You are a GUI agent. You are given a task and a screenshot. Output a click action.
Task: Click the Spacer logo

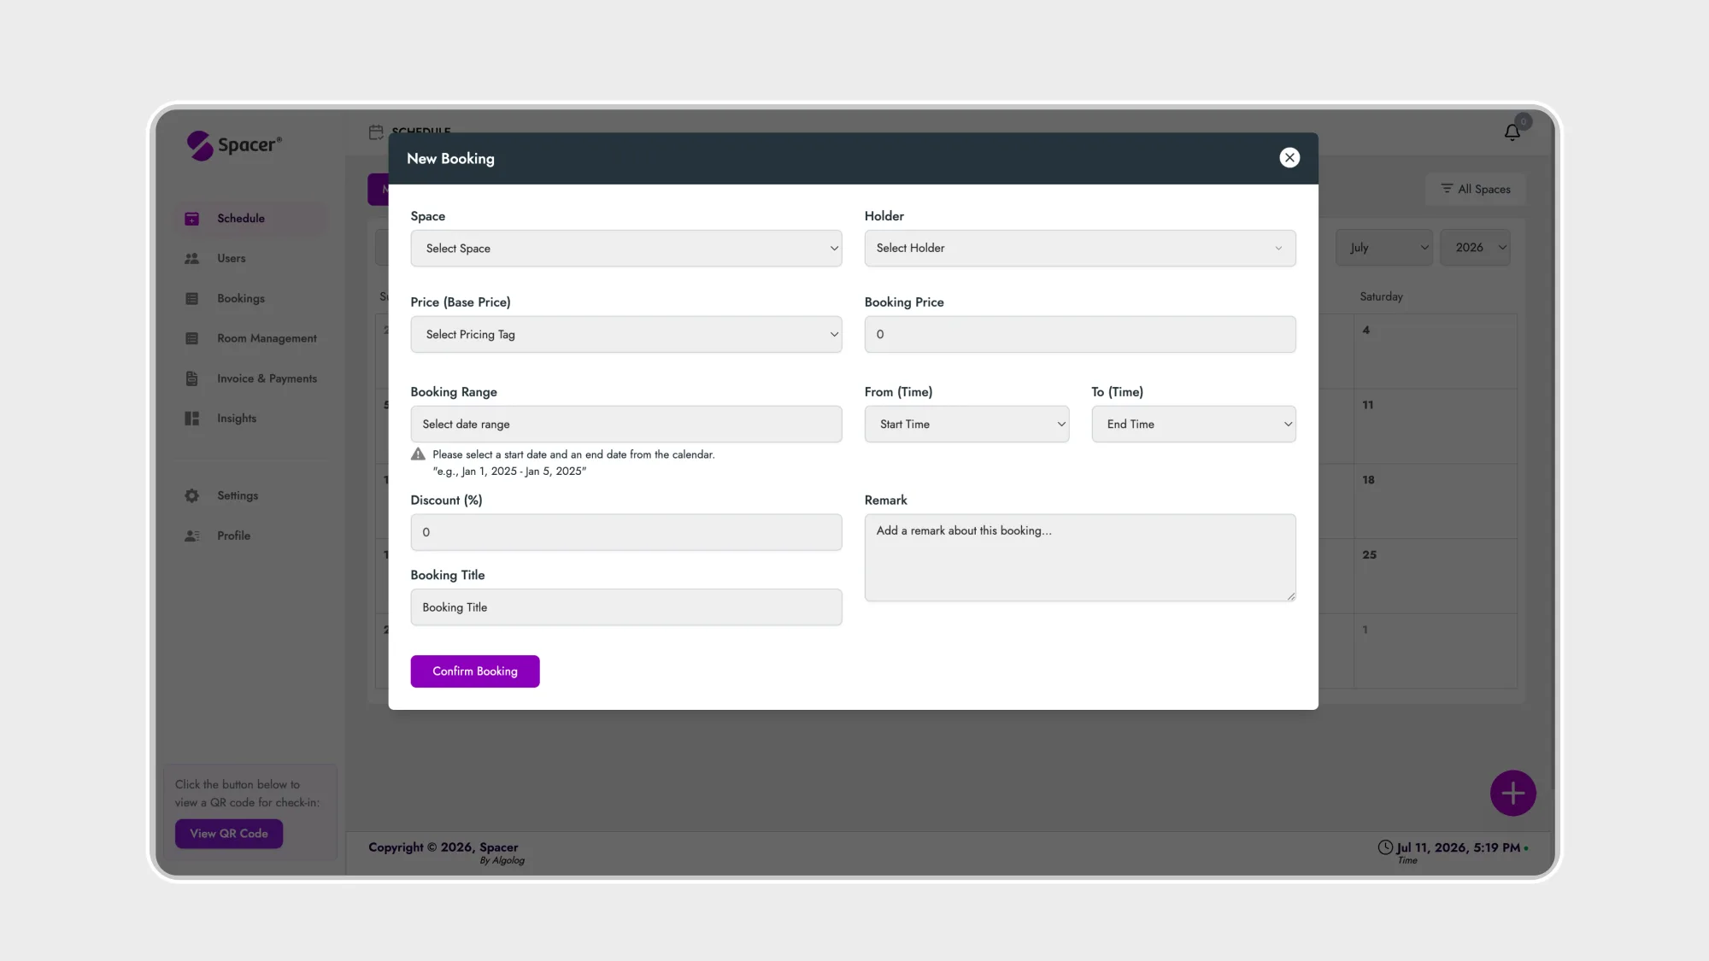234,145
